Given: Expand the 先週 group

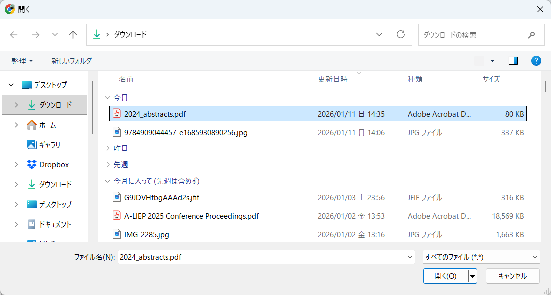Looking at the screenshot, I should coord(107,164).
